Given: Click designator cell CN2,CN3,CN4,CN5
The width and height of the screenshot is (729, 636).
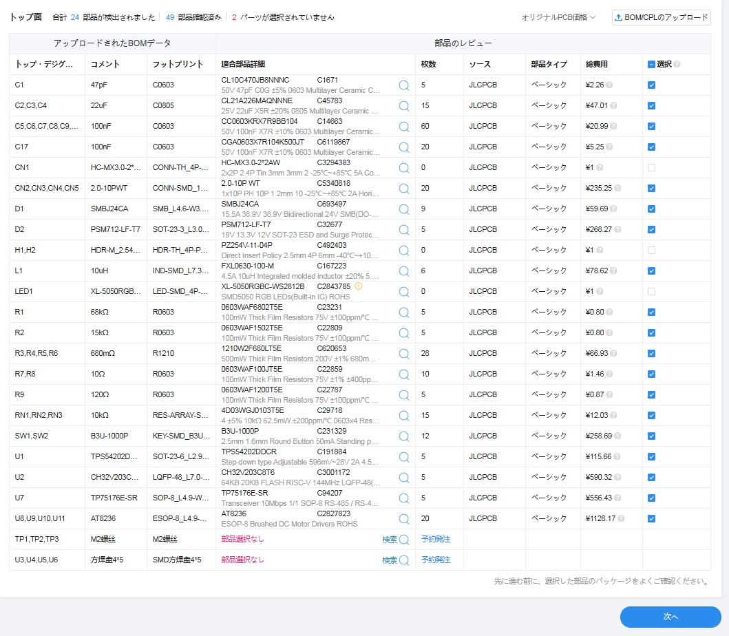Looking at the screenshot, I should [x=47, y=189].
